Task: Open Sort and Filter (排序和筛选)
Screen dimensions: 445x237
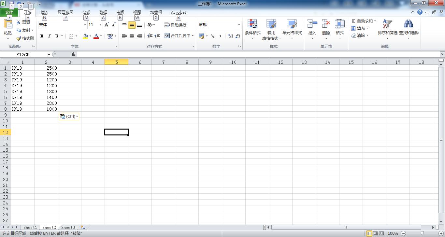Action: [387, 29]
